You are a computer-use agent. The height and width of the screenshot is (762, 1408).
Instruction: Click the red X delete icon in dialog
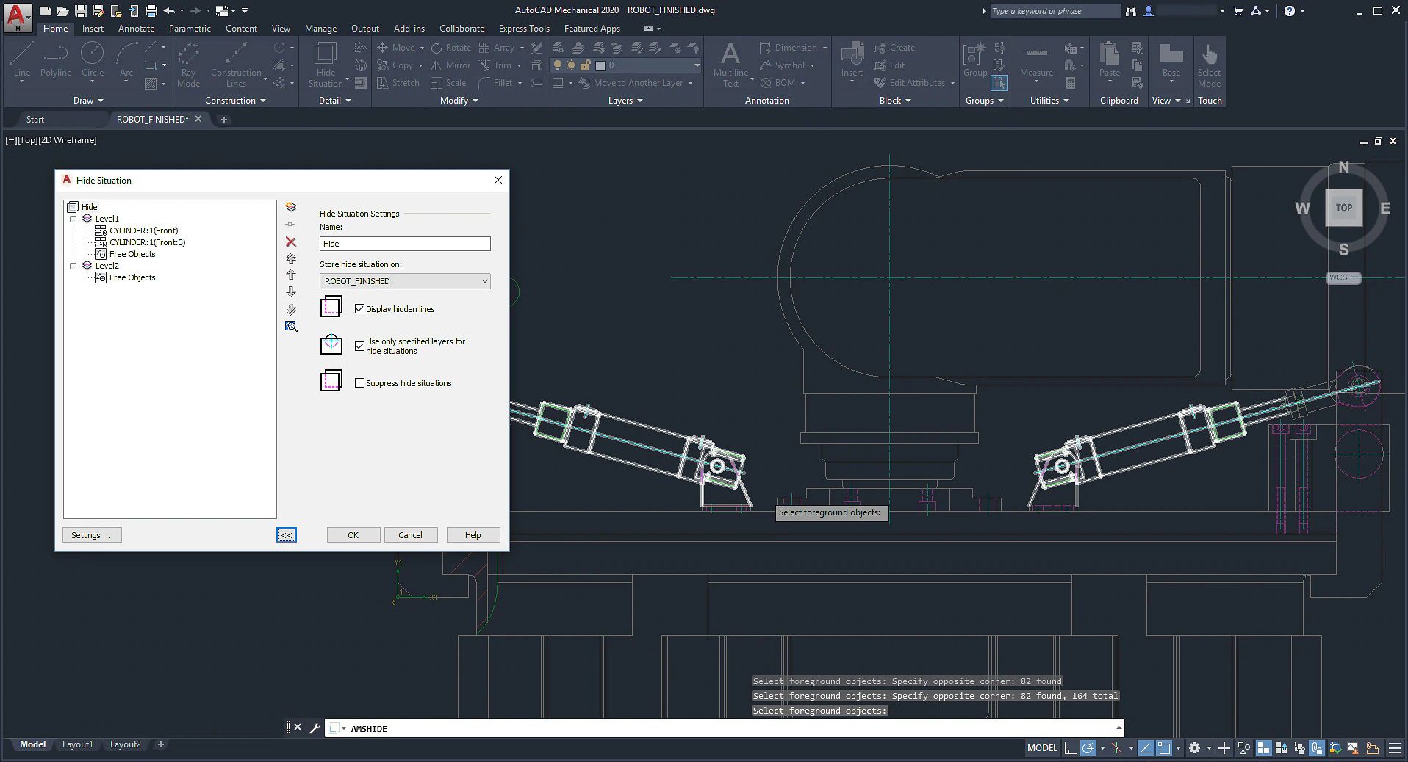point(291,242)
